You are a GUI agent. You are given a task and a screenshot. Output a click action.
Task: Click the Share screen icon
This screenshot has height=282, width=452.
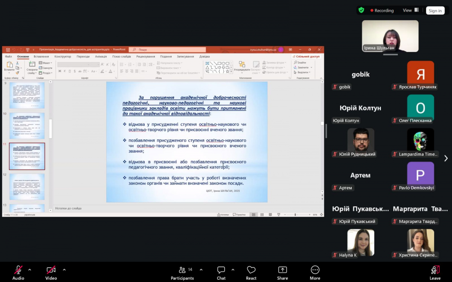282,270
